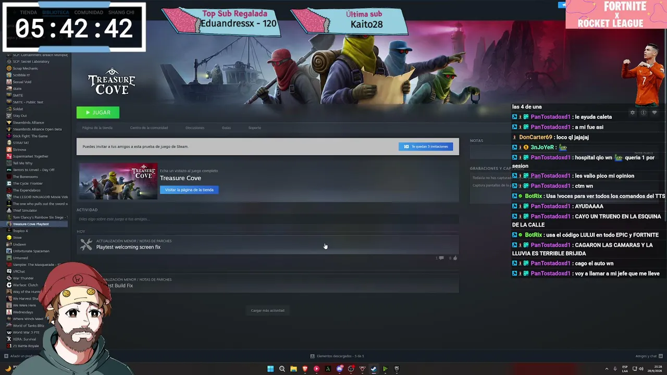Screen dimensions: 667x375
Task: Click the Strinova game icon
Action: pyautogui.click(x=9, y=149)
